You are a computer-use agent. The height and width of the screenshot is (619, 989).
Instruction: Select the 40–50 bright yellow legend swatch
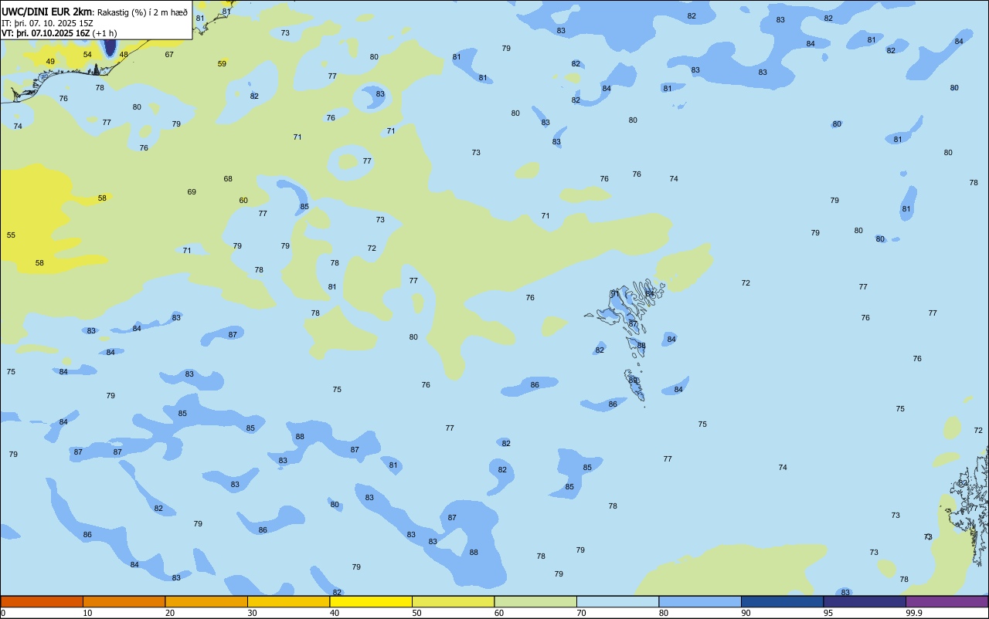point(371,601)
